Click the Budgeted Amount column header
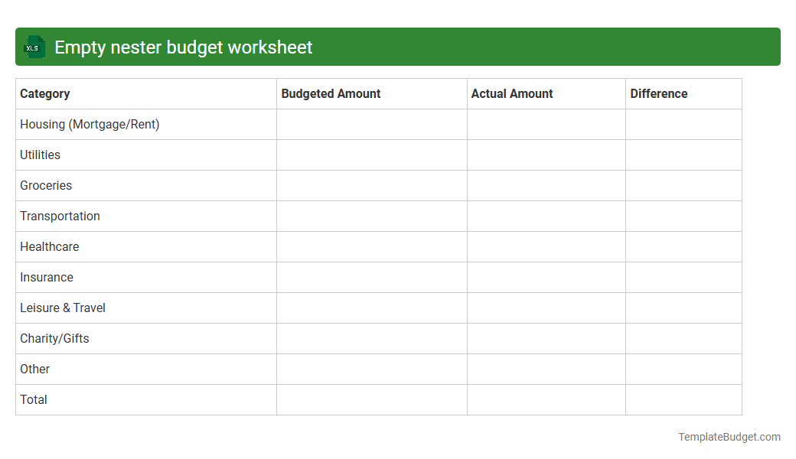This screenshot has height=459, width=796. tap(331, 93)
